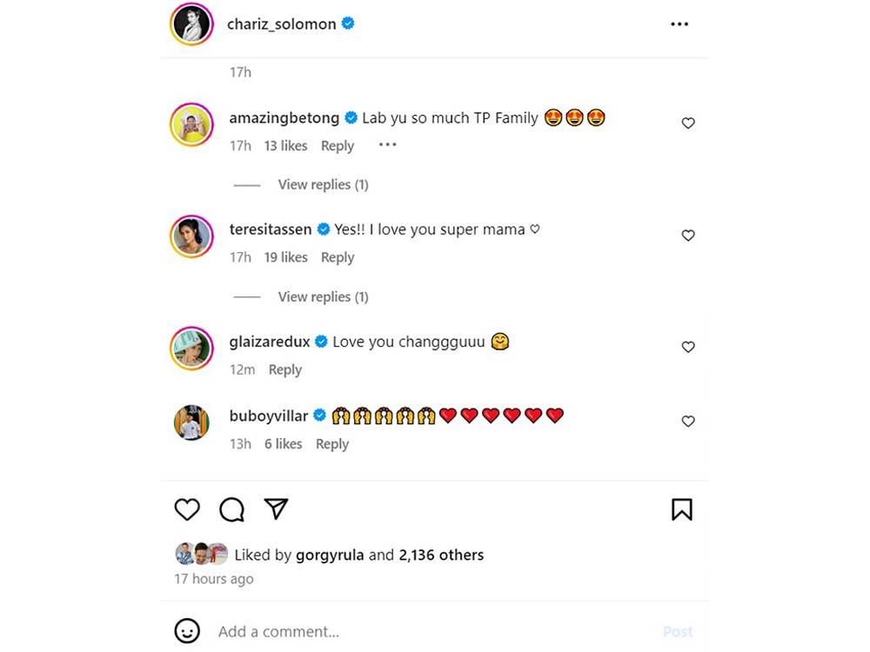
Task: Click the verified badge beside chariz_solomon
Action: pos(348,24)
